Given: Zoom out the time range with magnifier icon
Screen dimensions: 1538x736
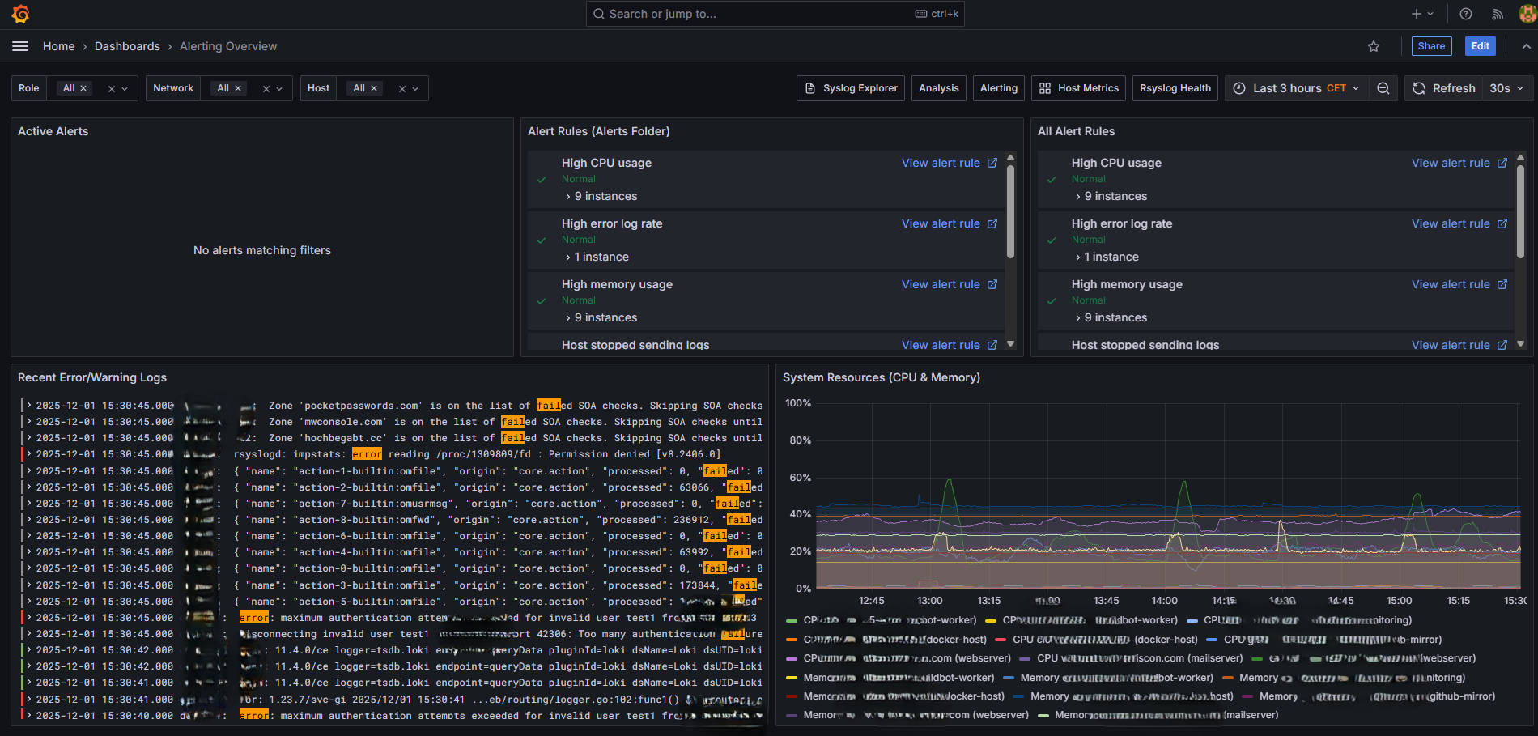Looking at the screenshot, I should coord(1383,88).
